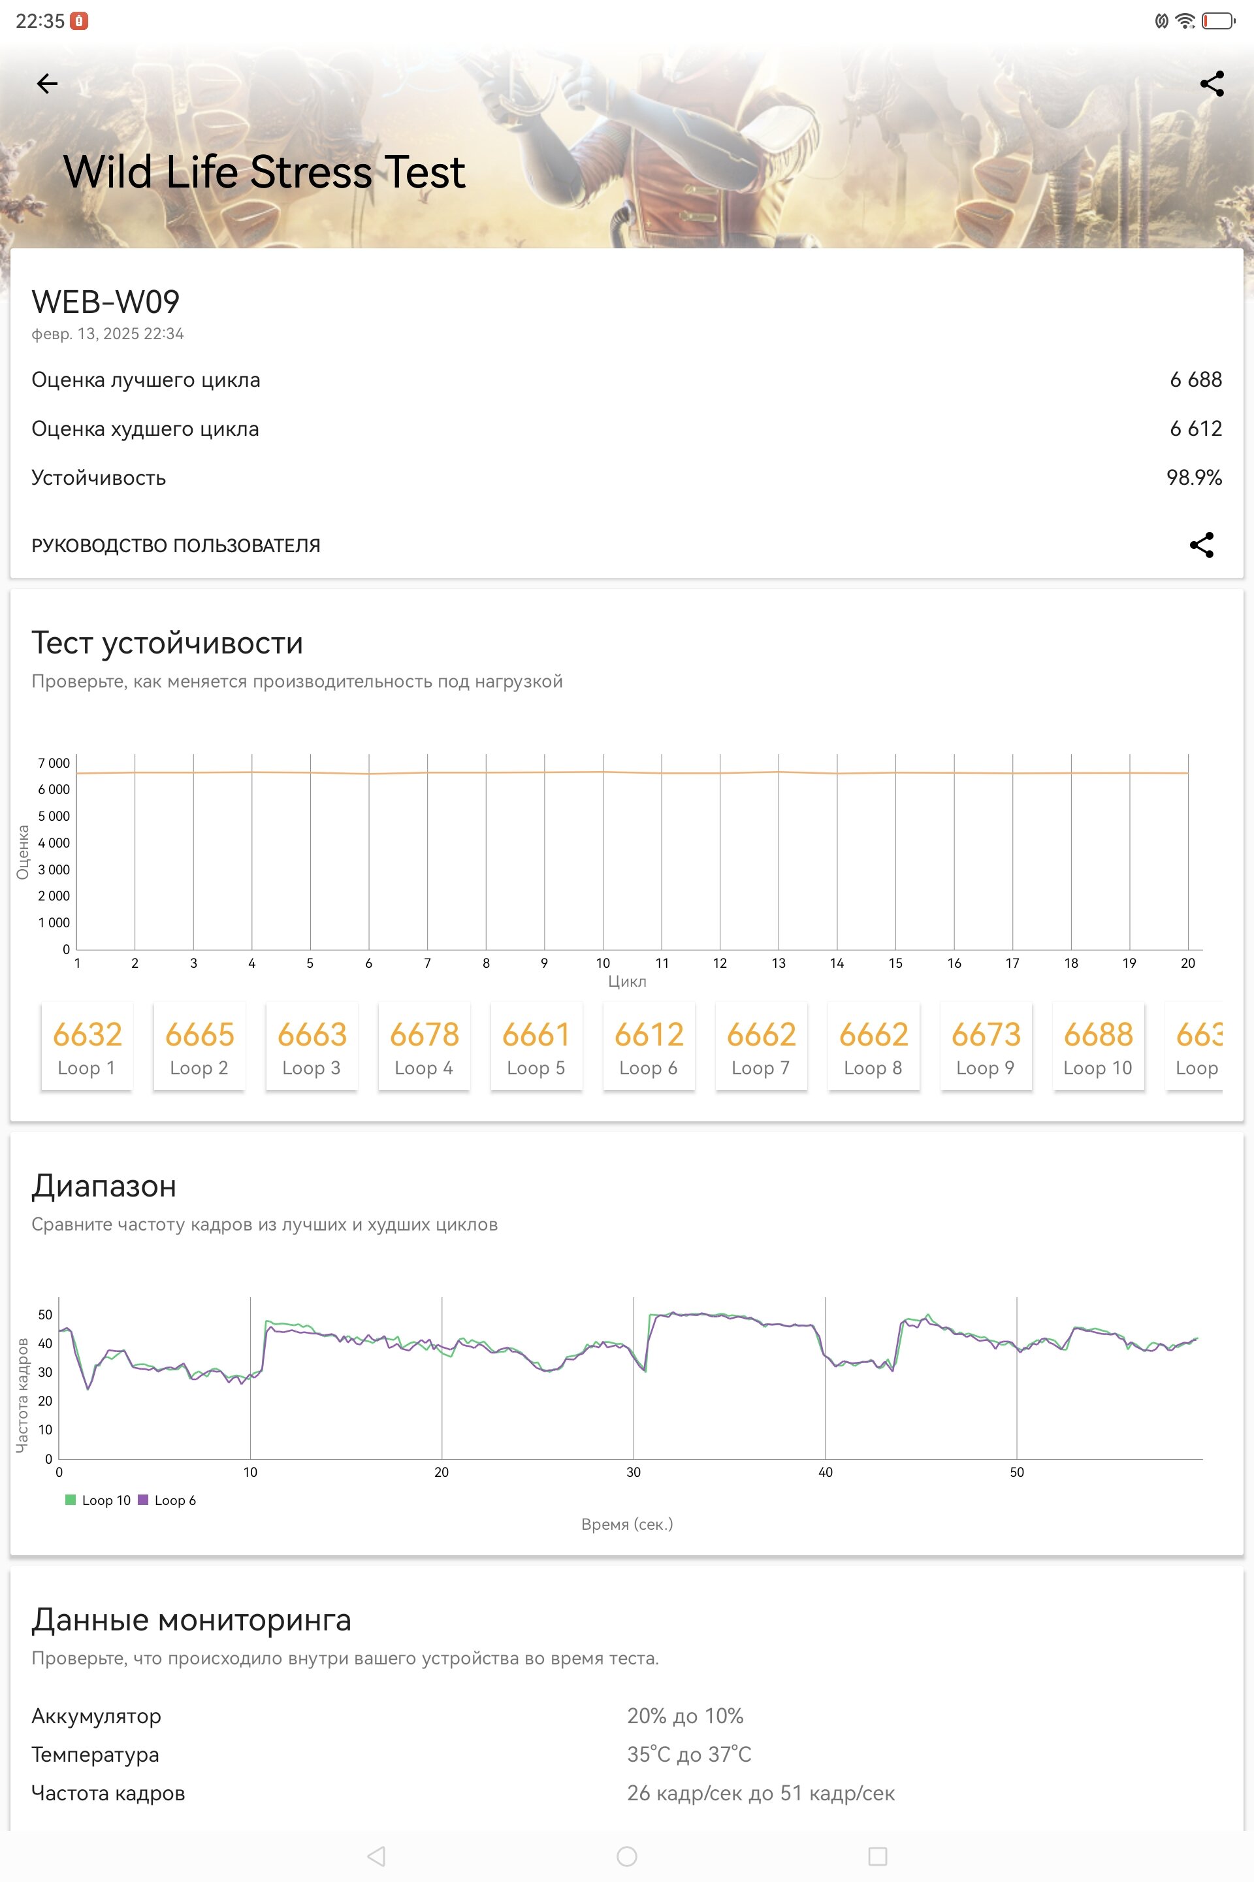
Task: Toggle Loop 6 purple legend entry
Action: pyautogui.click(x=167, y=1500)
